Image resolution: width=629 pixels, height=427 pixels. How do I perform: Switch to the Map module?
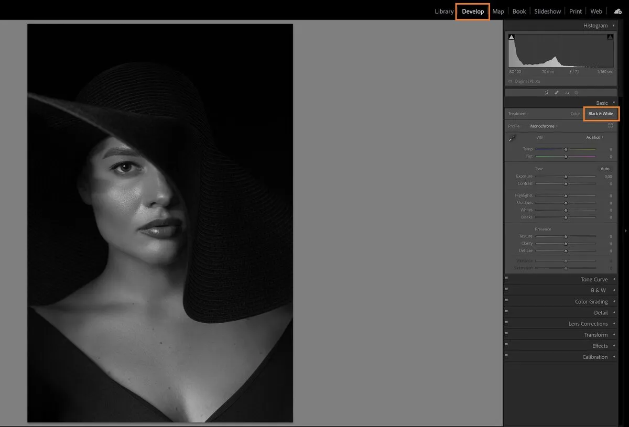click(498, 12)
